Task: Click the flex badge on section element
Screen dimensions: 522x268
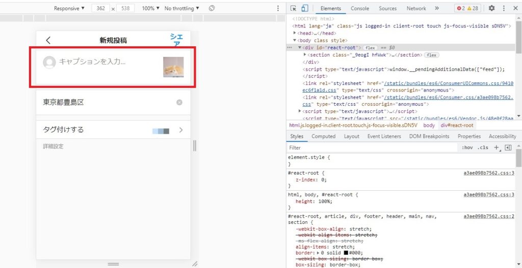Action: tap(431, 55)
